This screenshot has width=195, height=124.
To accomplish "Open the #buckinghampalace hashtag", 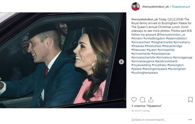I will [144, 73].
